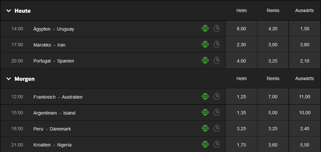Image resolution: width=321 pixels, height=152 pixels.
Task: Pick away odds 10,00 for Island
Action: pos(305,113)
